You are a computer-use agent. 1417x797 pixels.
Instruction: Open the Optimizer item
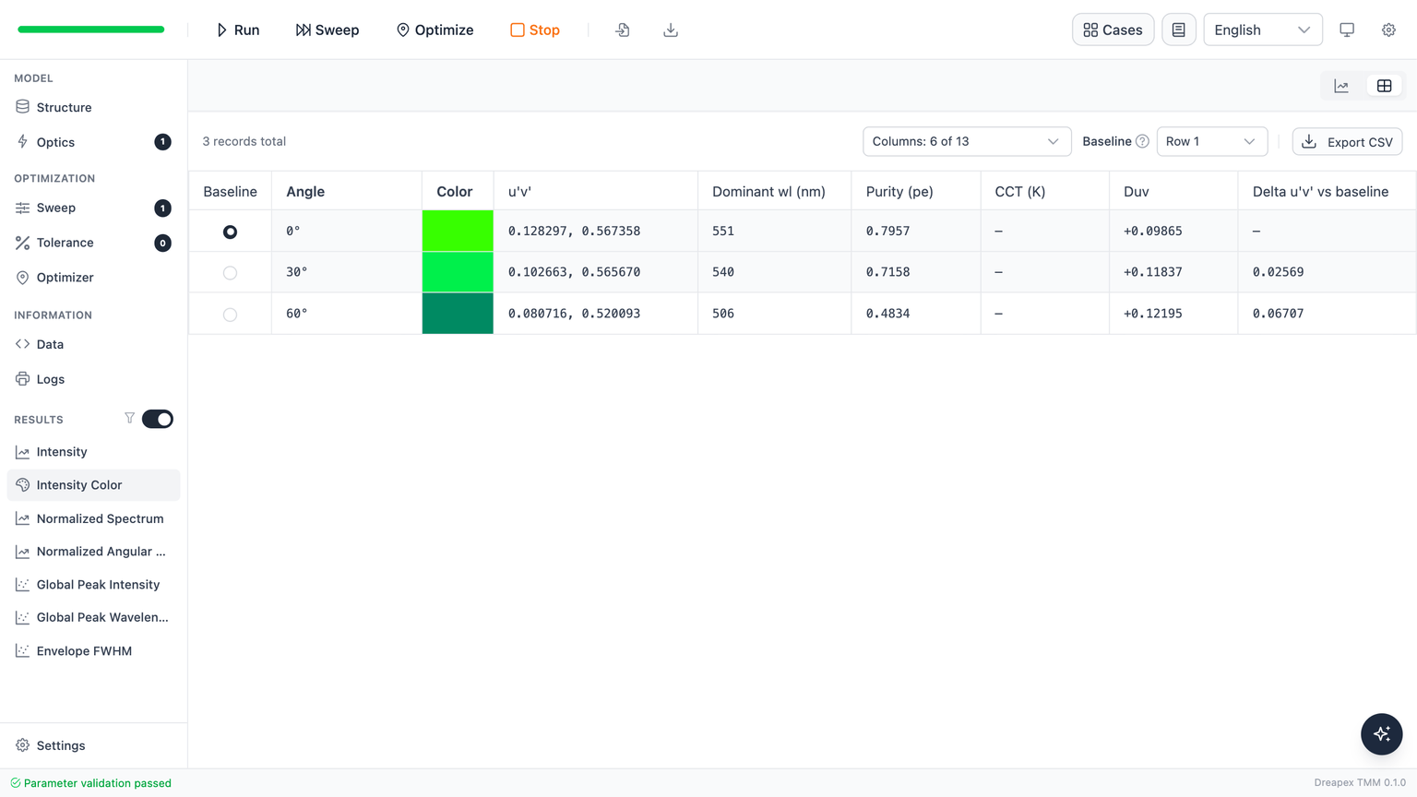click(93, 278)
